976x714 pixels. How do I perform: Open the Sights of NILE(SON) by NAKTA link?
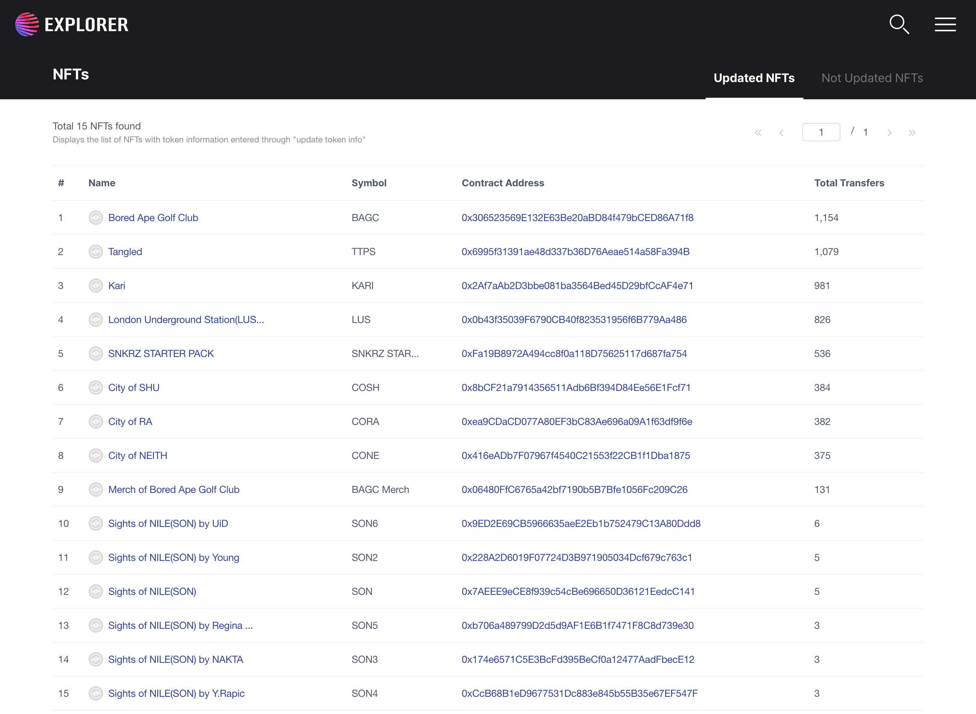coord(176,659)
